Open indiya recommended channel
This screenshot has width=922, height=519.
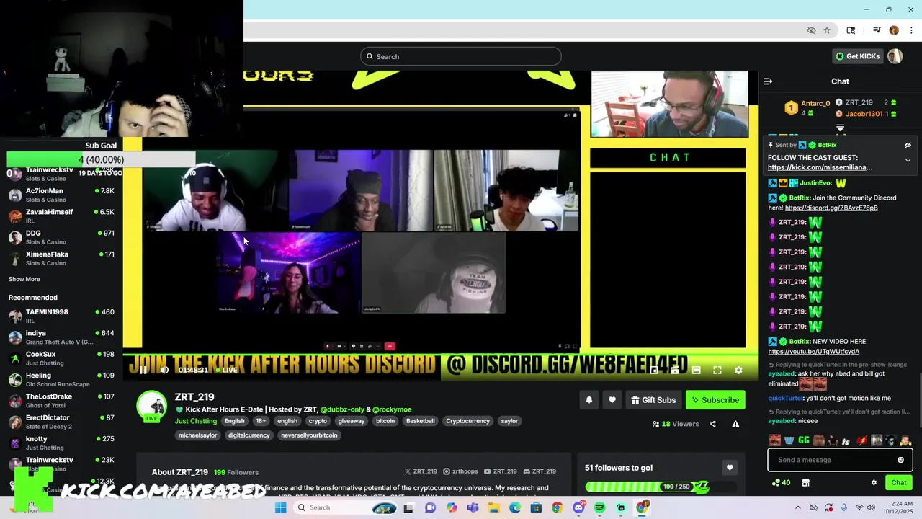pos(61,337)
